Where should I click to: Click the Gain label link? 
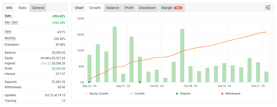(x=9, y=16)
